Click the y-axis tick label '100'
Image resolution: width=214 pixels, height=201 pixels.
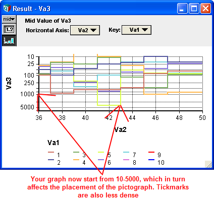point(29,75)
